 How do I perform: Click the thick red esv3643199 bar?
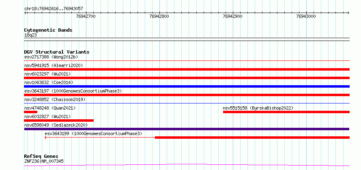252,138
